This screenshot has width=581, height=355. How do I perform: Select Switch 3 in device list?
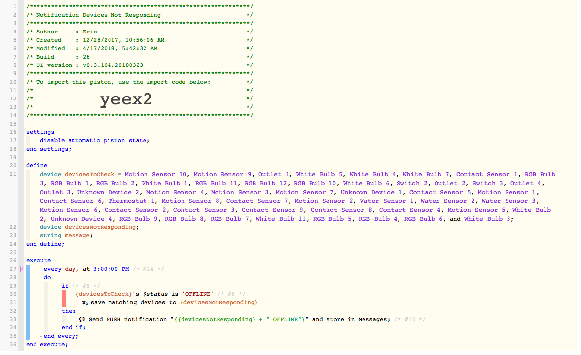pos(488,184)
